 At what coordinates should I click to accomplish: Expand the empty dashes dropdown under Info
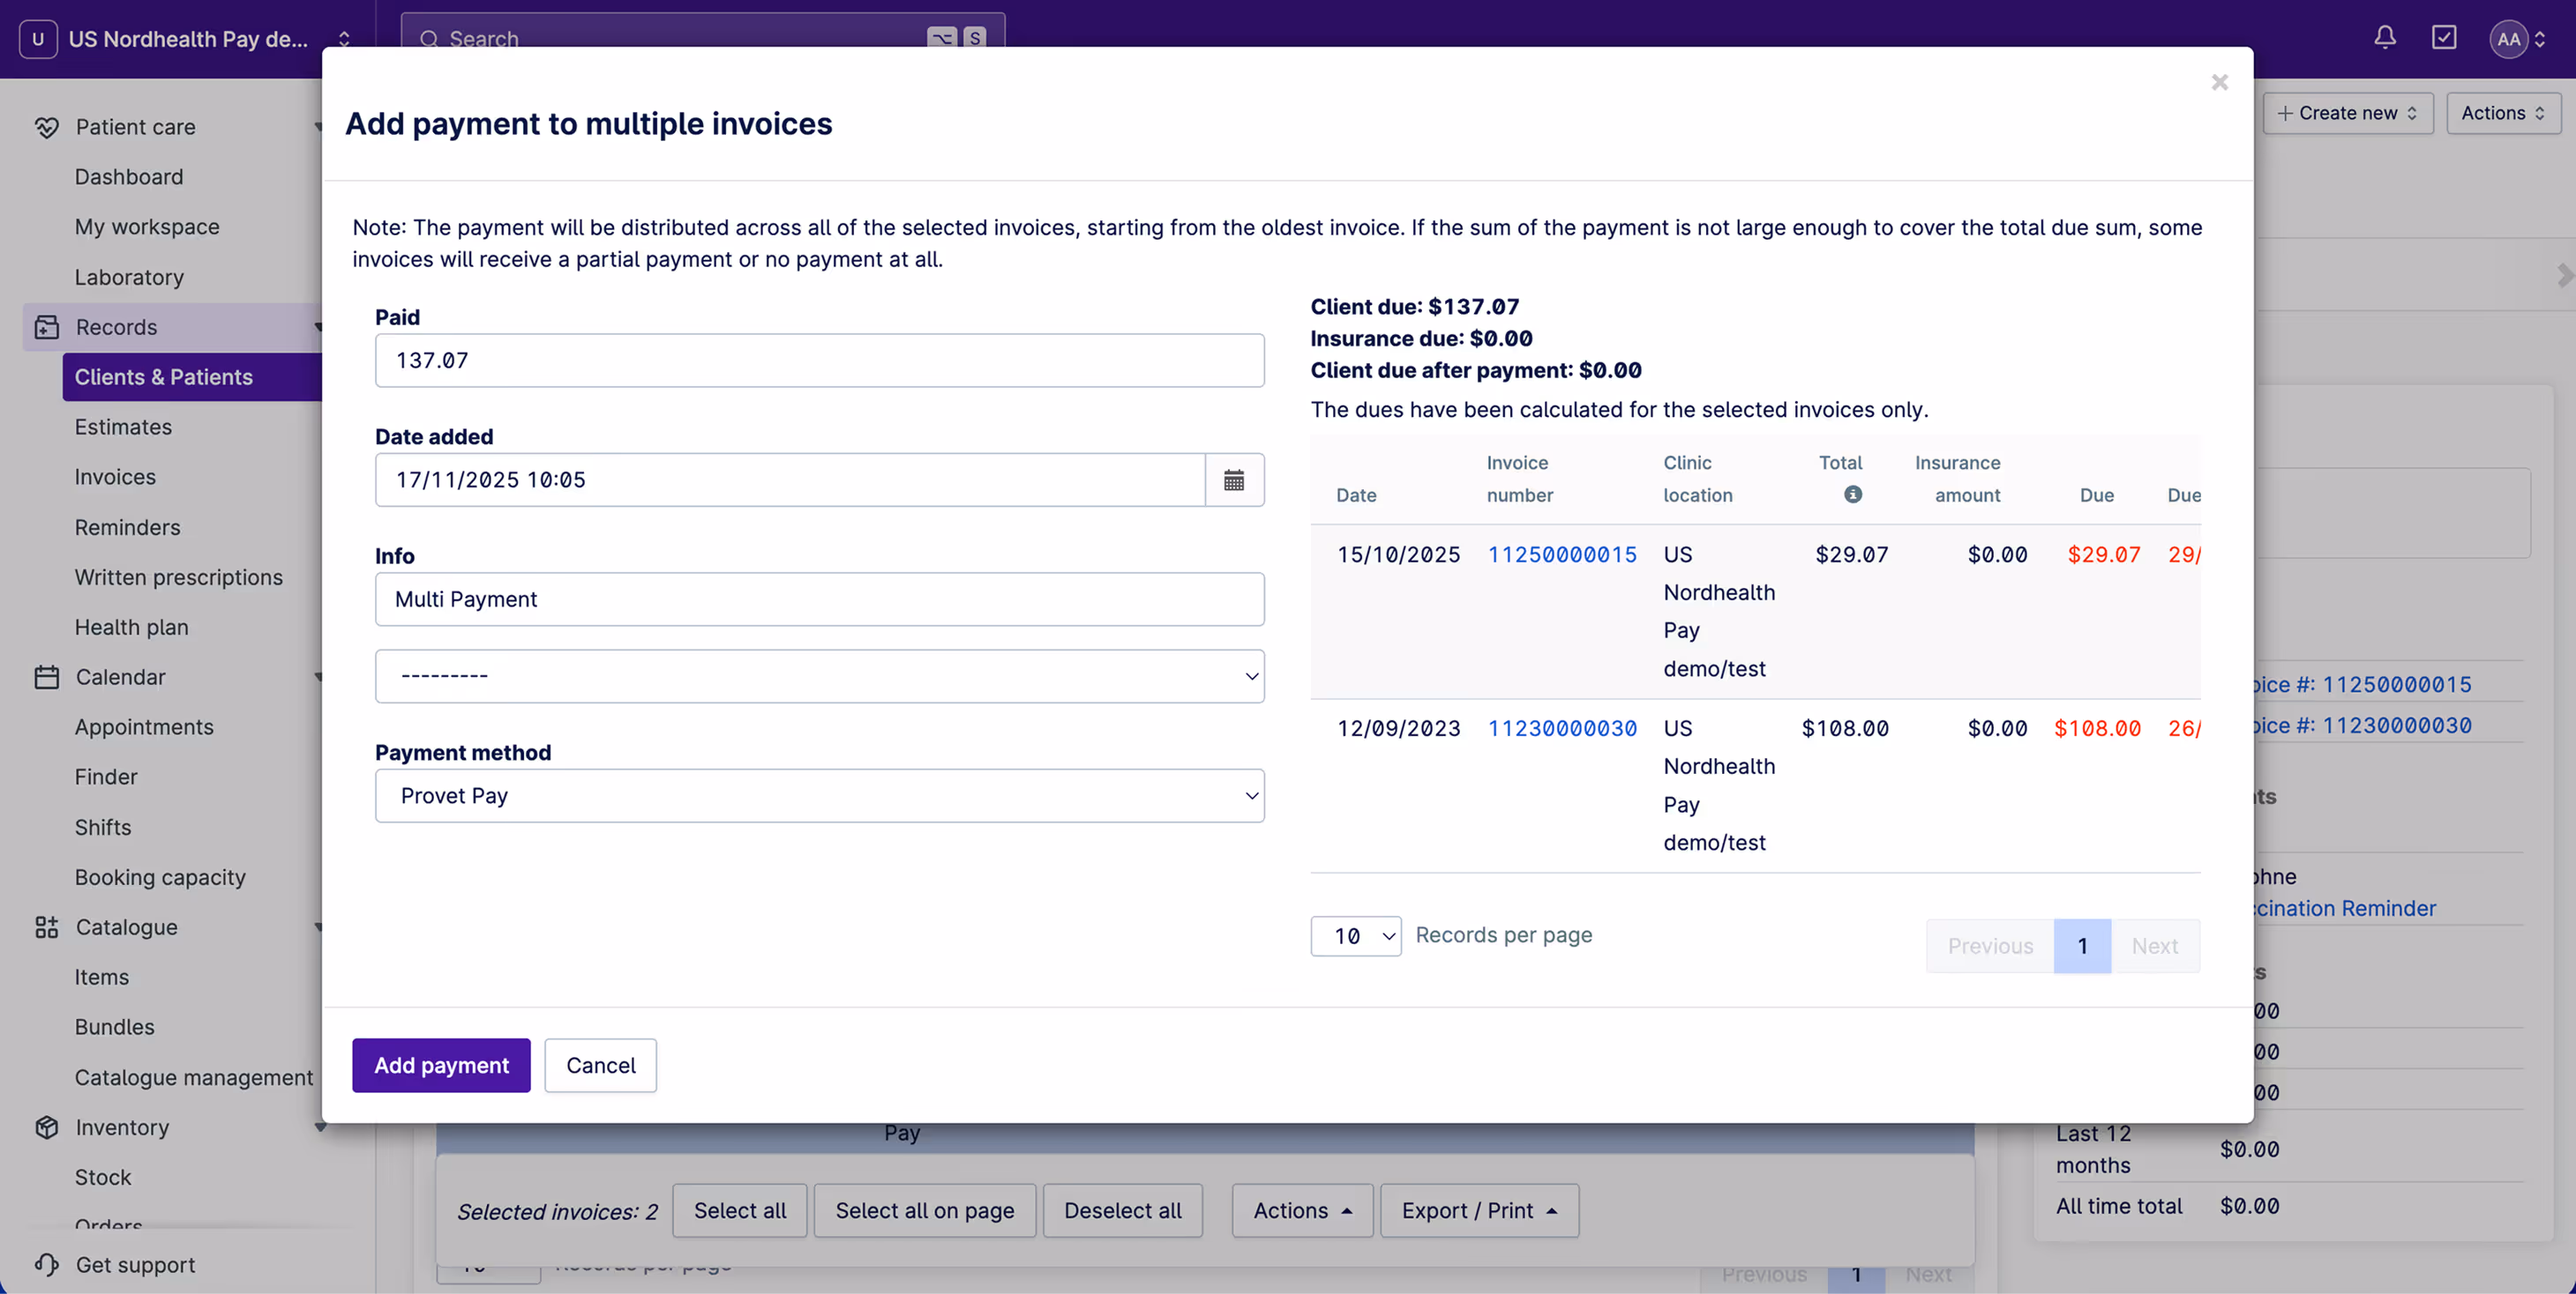pos(819,676)
